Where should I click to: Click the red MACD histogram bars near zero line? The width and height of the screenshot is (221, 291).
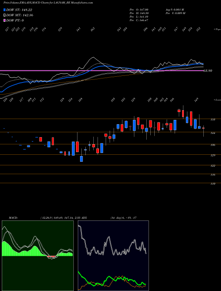[52, 257]
